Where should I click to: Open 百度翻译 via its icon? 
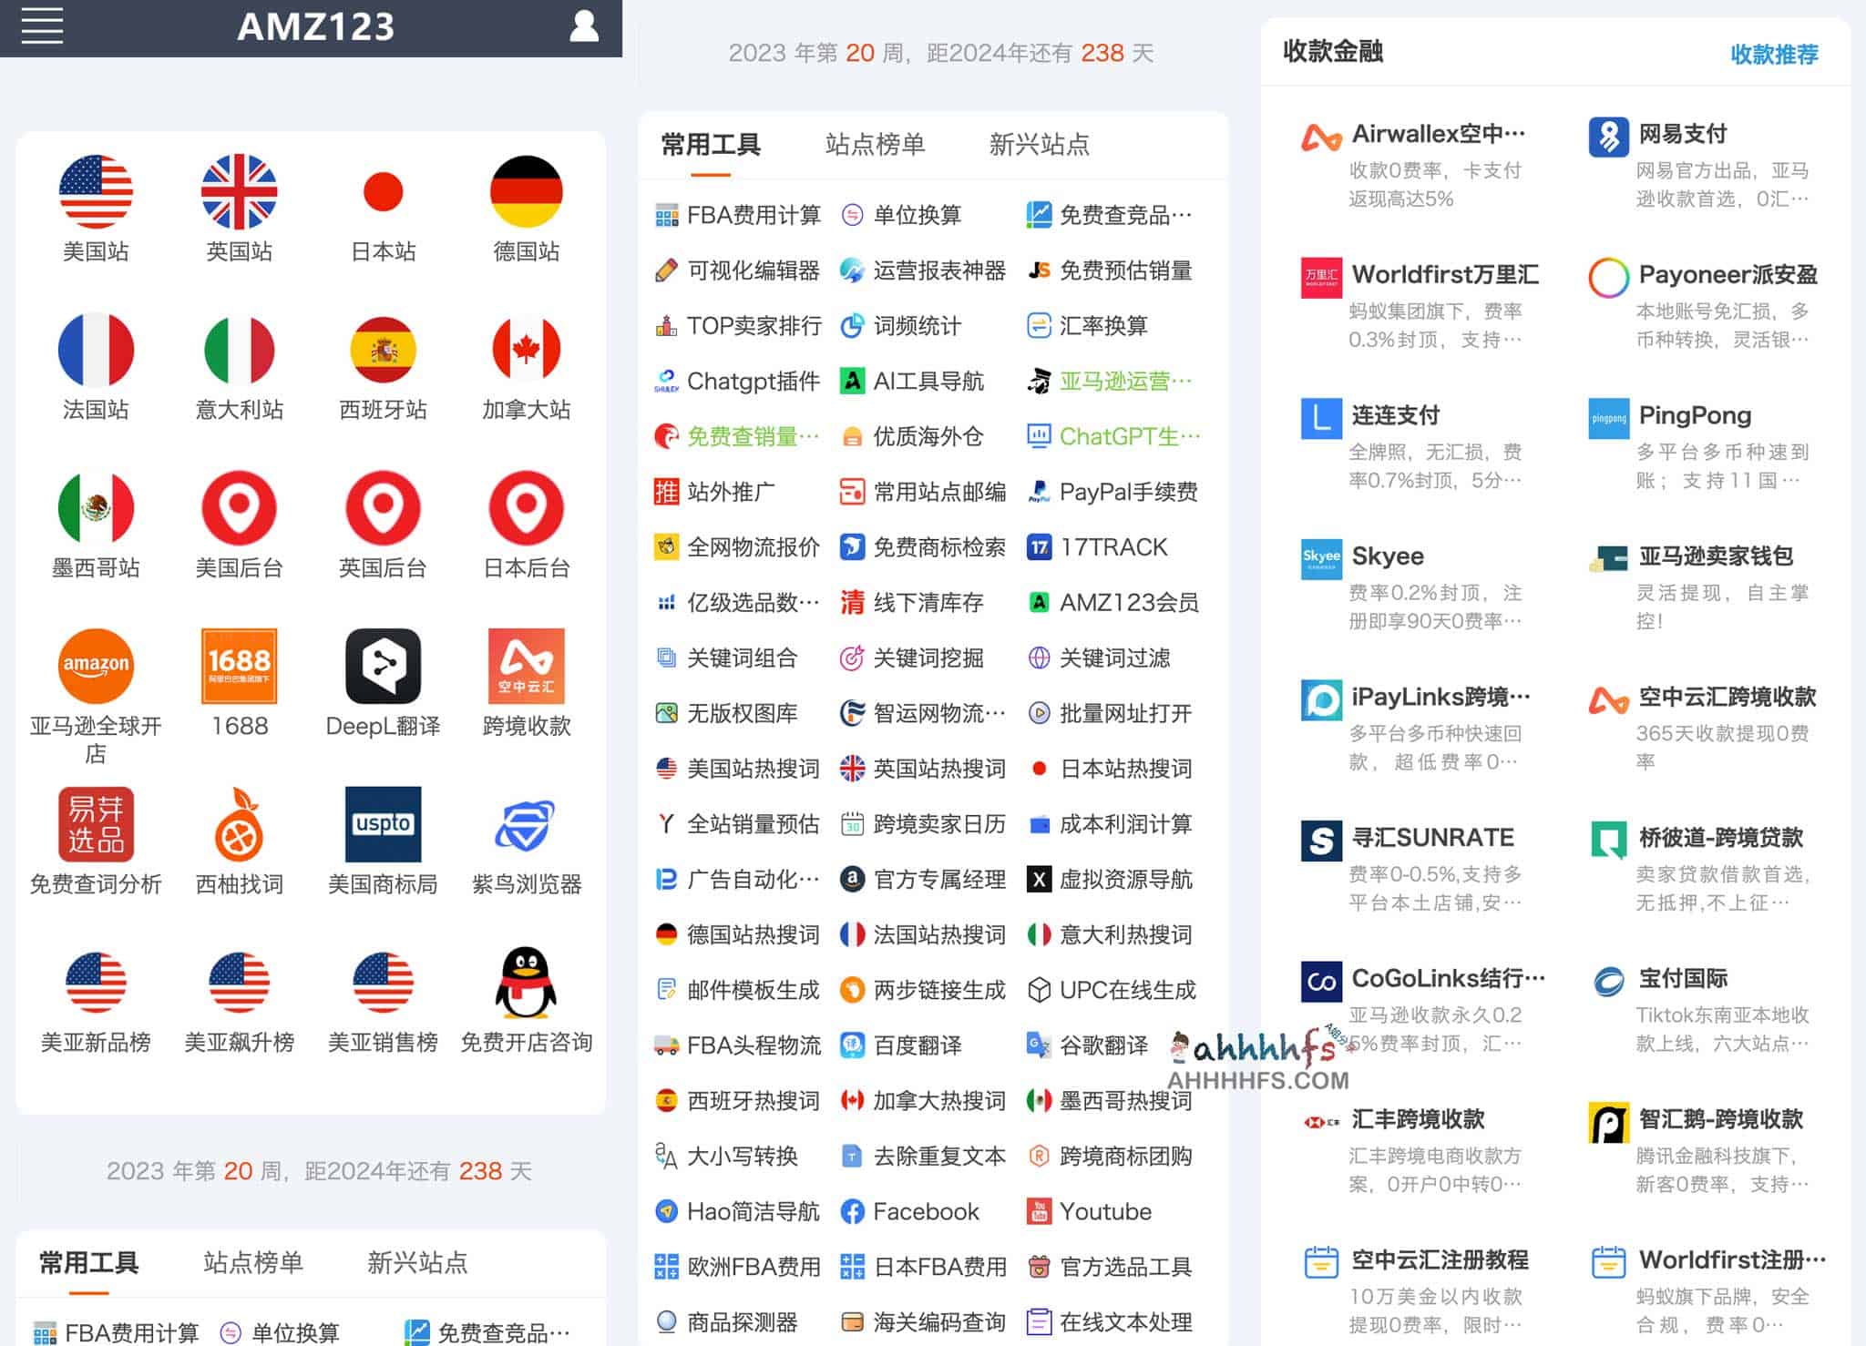click(x=851, y=1045)
